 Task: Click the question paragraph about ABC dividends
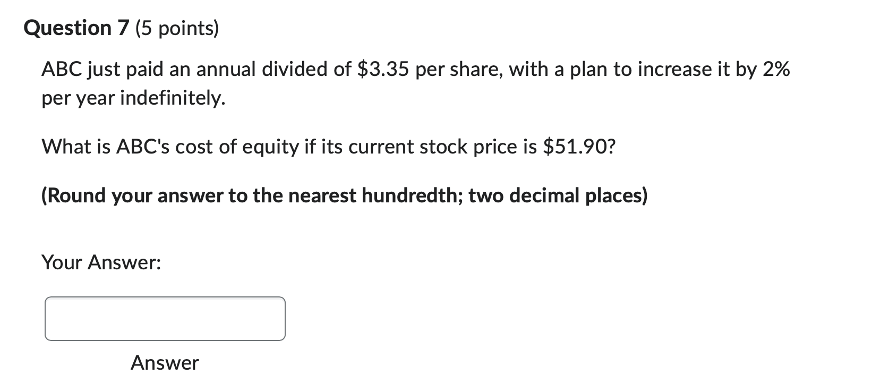point(372,82)
